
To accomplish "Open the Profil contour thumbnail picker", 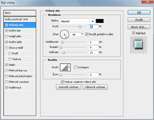I will [64, 67].
